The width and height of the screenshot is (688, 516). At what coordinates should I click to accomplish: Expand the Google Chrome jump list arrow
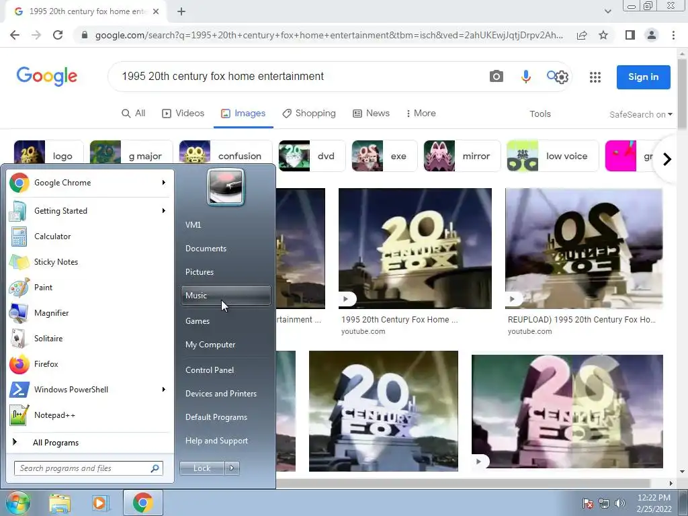click(x=164, y=183)
